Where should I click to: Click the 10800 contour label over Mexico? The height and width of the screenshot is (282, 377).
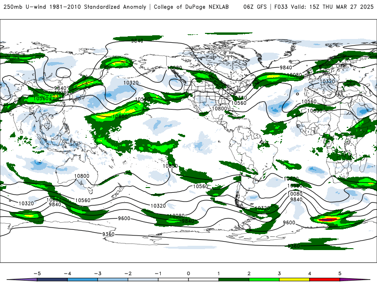click(219, 109)
